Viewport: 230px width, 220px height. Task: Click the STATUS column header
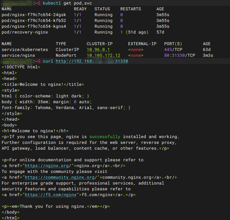click(x=102, y=9)
